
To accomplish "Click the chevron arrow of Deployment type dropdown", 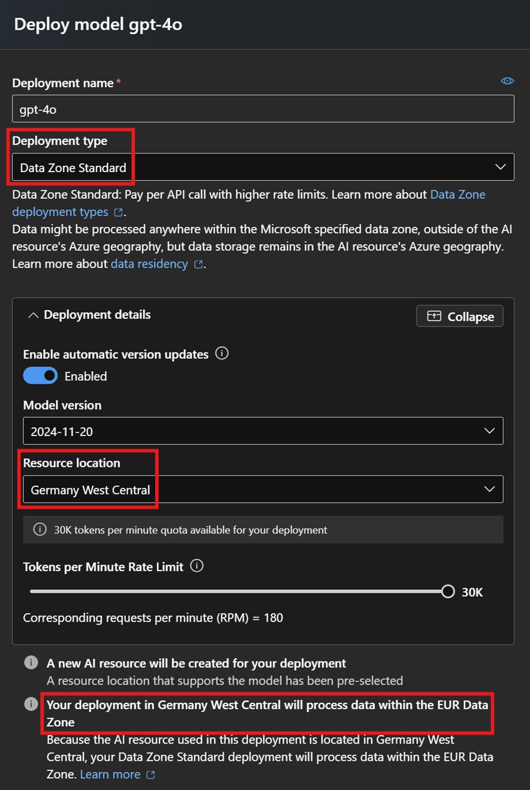I will [x=501, y=167].
